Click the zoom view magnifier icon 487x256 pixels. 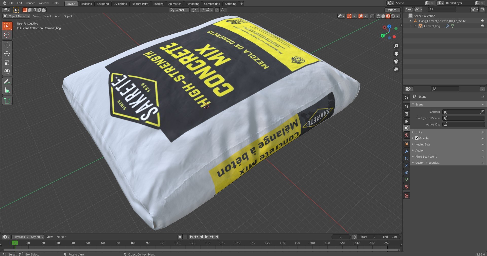(x=396, y=46)
